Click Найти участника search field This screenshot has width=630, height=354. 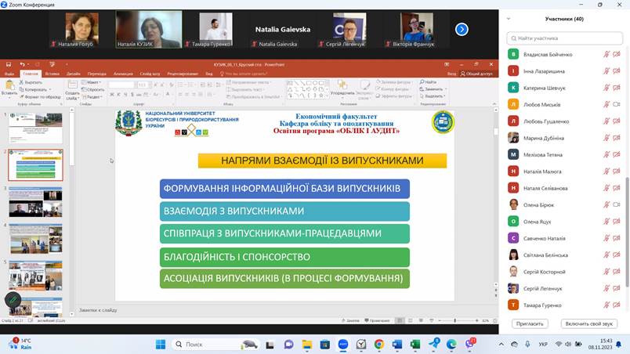click(x=564, y=38)
